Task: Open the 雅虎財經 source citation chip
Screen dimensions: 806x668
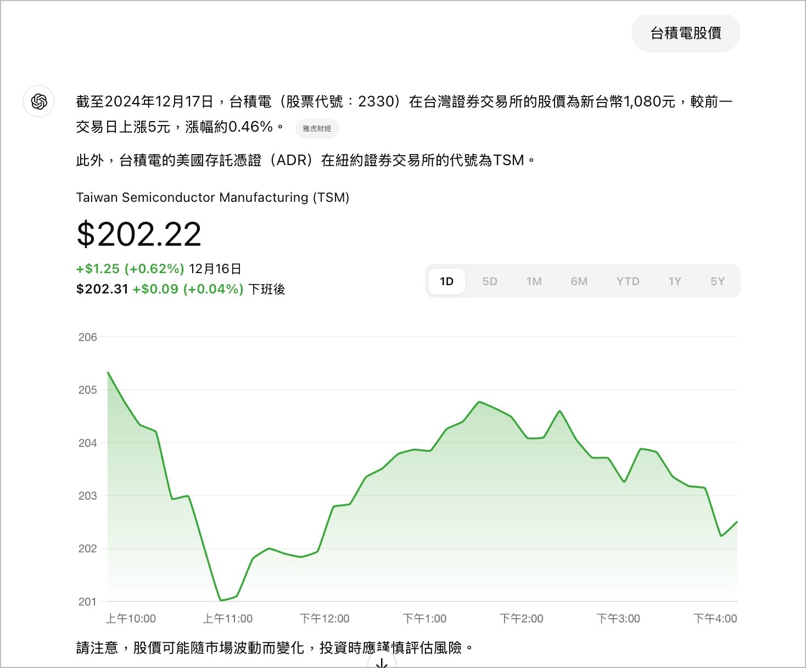Action: coord(317,128)
